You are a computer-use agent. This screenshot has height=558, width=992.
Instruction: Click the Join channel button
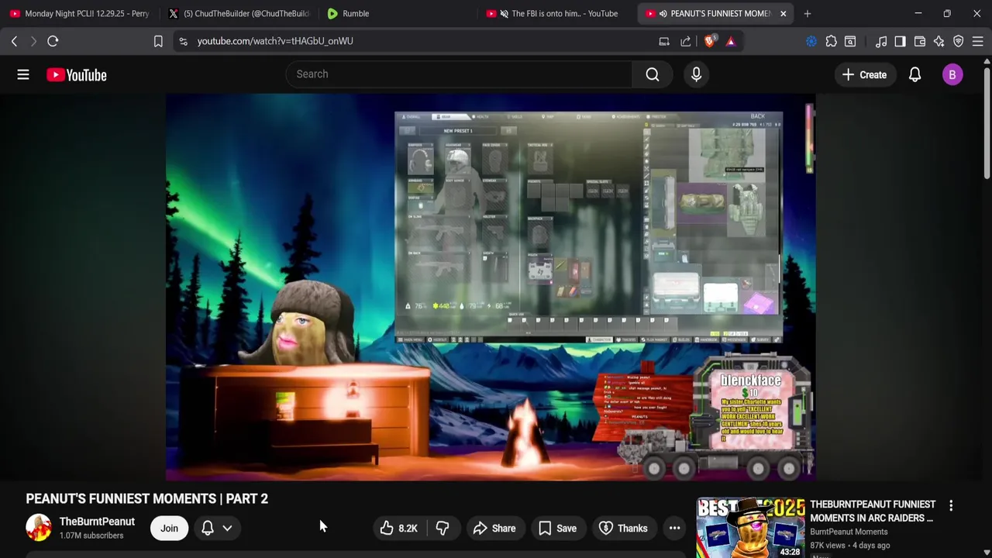(x=169, y=529)
